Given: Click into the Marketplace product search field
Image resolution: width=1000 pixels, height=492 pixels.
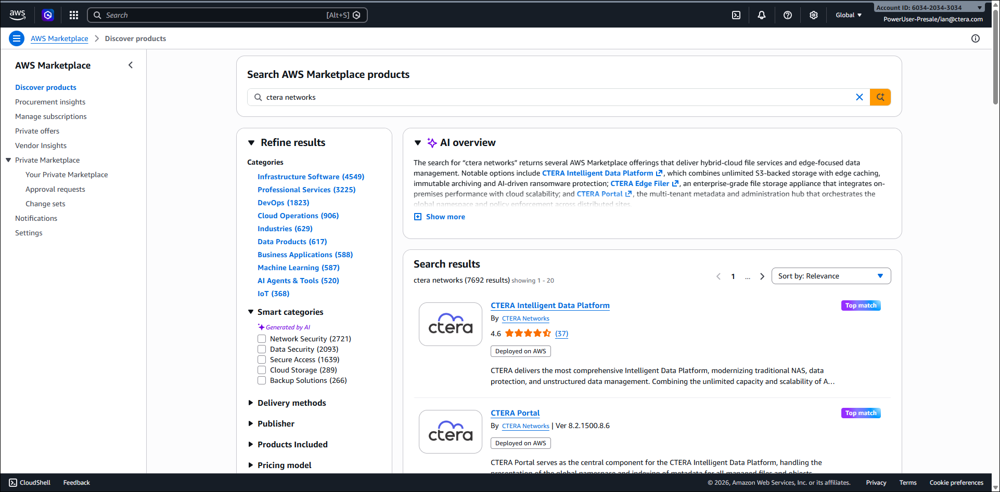Looking at the screenshot, I should coord(558,97).
